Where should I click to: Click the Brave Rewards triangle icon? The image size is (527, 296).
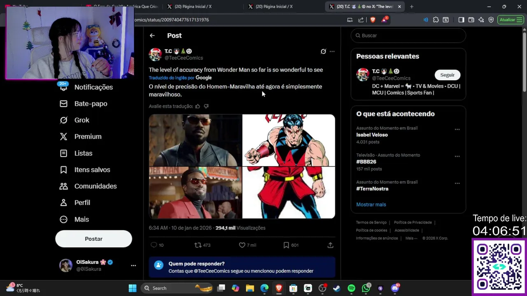tap(385, 20)
